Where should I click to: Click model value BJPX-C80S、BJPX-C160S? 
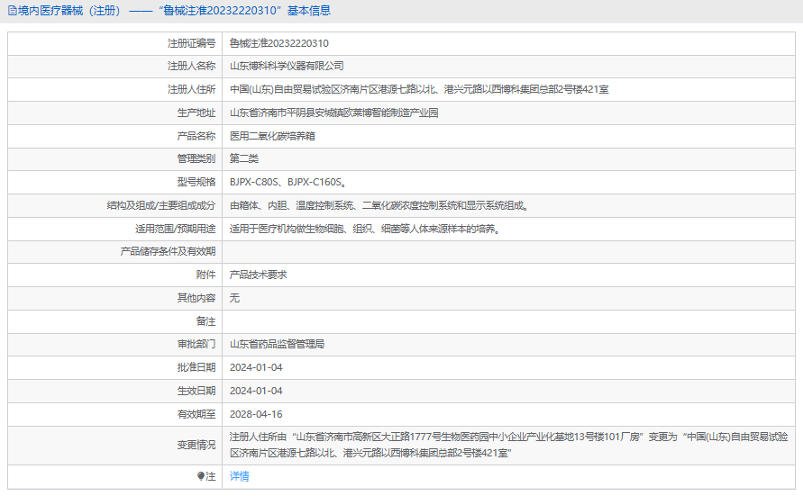[287, 182]
